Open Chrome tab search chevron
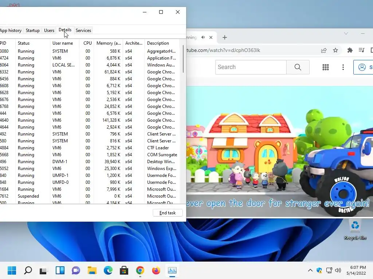373x279 pixels. click(x=346, y=33)
